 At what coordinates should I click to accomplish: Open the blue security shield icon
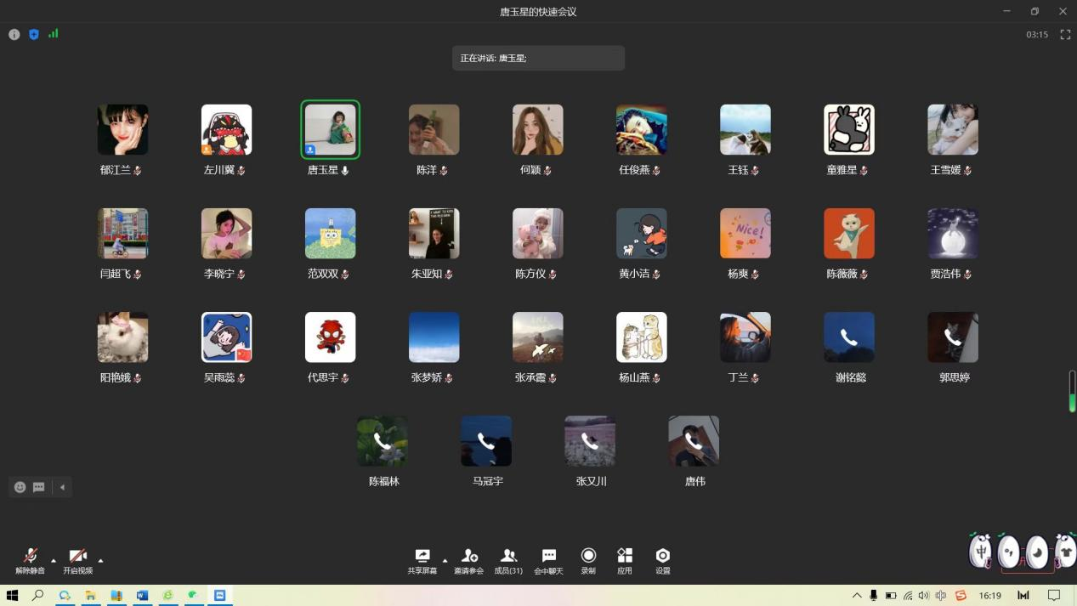(x=34, y=35)
